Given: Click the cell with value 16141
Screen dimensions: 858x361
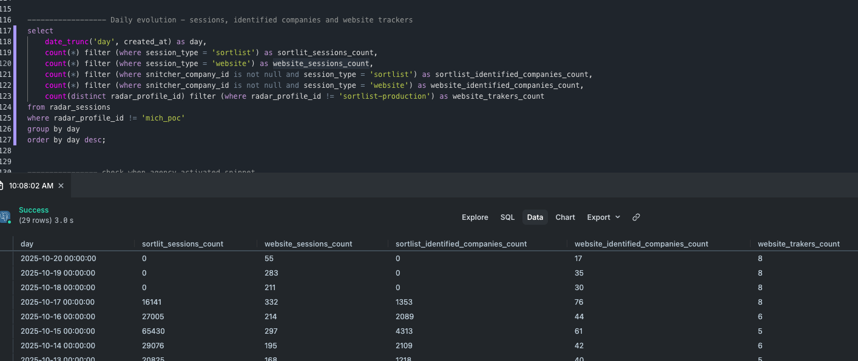Looking at the screenshot, I should (x=152, y=302).
